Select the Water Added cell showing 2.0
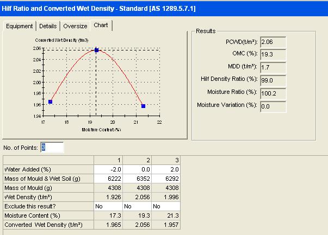The height and width of the screenshot is (235, 328). [x=166, y=168]
